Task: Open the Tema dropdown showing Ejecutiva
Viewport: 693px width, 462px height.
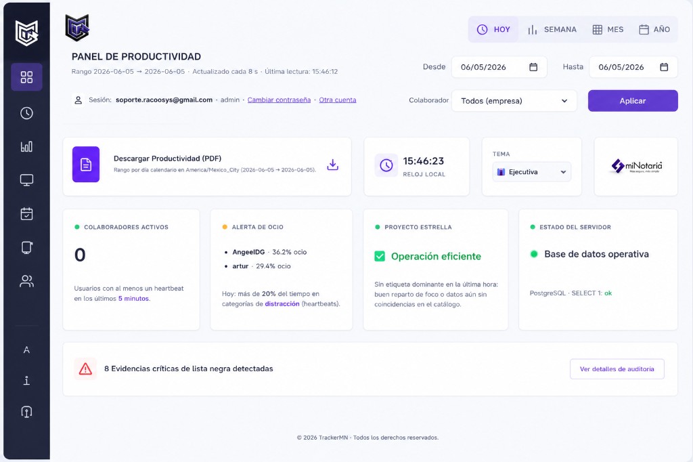Action: [532, 171]
